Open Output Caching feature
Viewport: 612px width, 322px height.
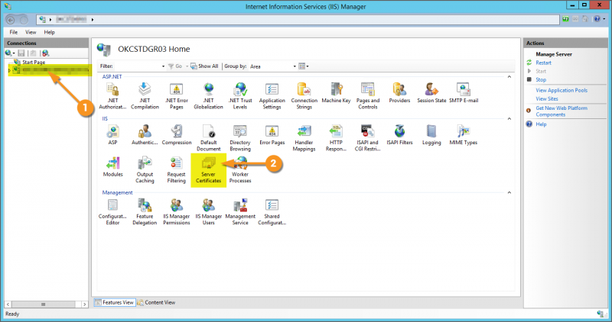[145, 169]
